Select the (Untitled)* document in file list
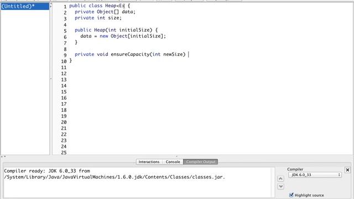354x199 pixels. tap(25, 6)
